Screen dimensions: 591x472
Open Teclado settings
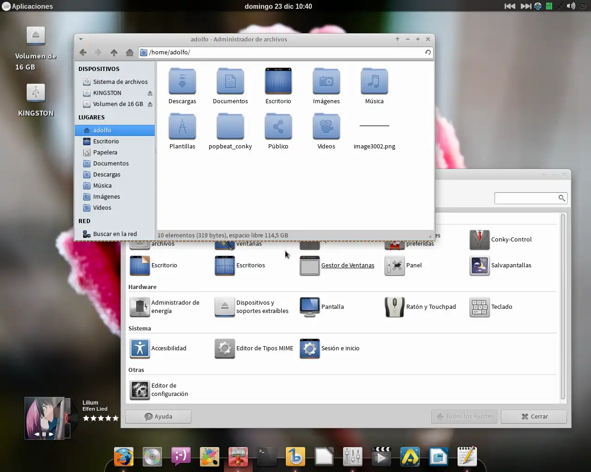point(491,307)
